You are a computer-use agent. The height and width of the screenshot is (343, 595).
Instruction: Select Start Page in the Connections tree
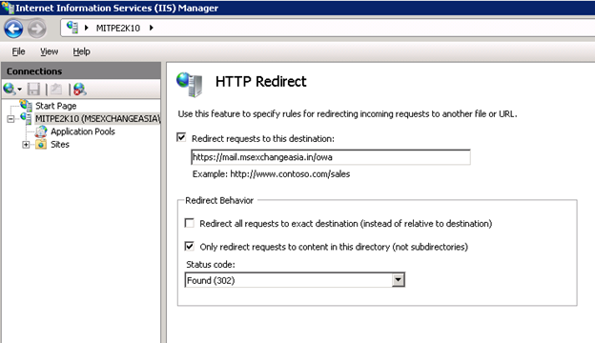click(x=55, y=106)
